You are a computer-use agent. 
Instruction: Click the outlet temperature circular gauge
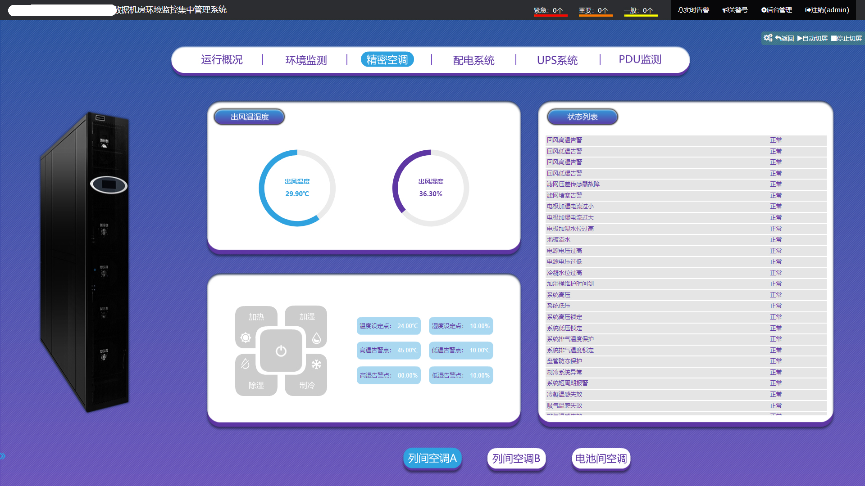click(297, 188)
